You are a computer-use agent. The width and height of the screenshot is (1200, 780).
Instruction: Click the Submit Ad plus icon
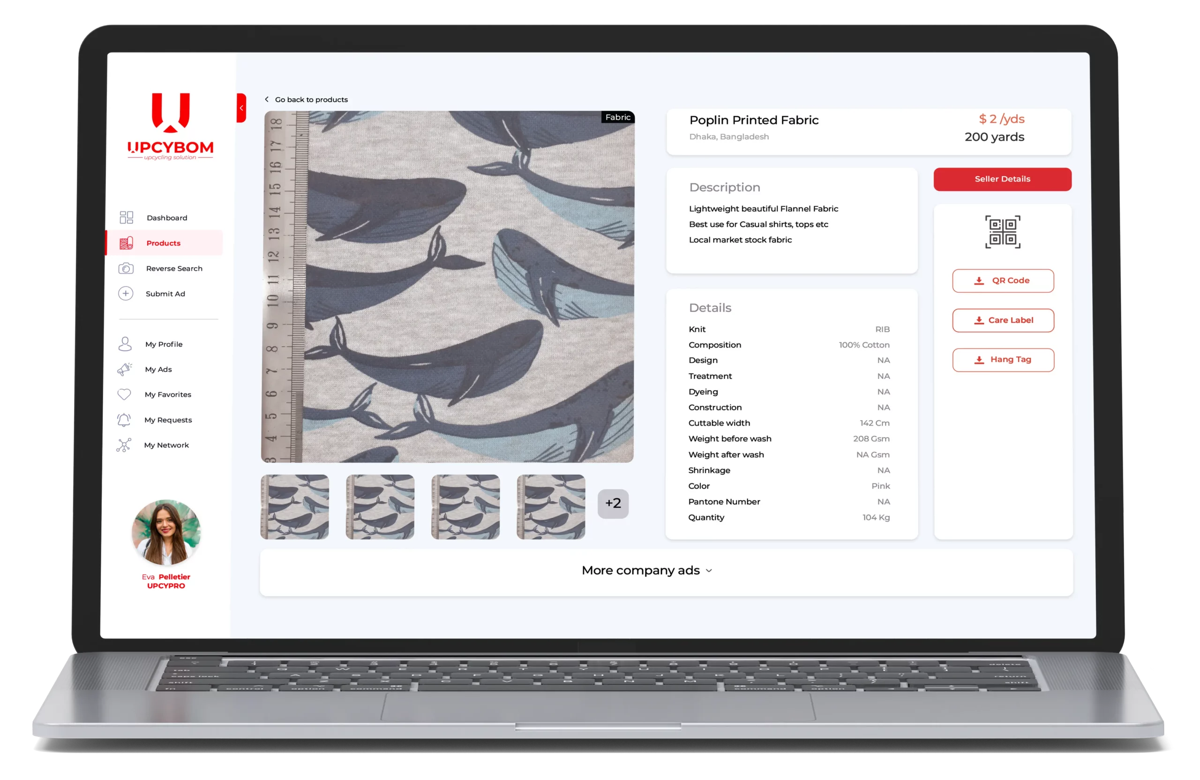tap(126, 294)
